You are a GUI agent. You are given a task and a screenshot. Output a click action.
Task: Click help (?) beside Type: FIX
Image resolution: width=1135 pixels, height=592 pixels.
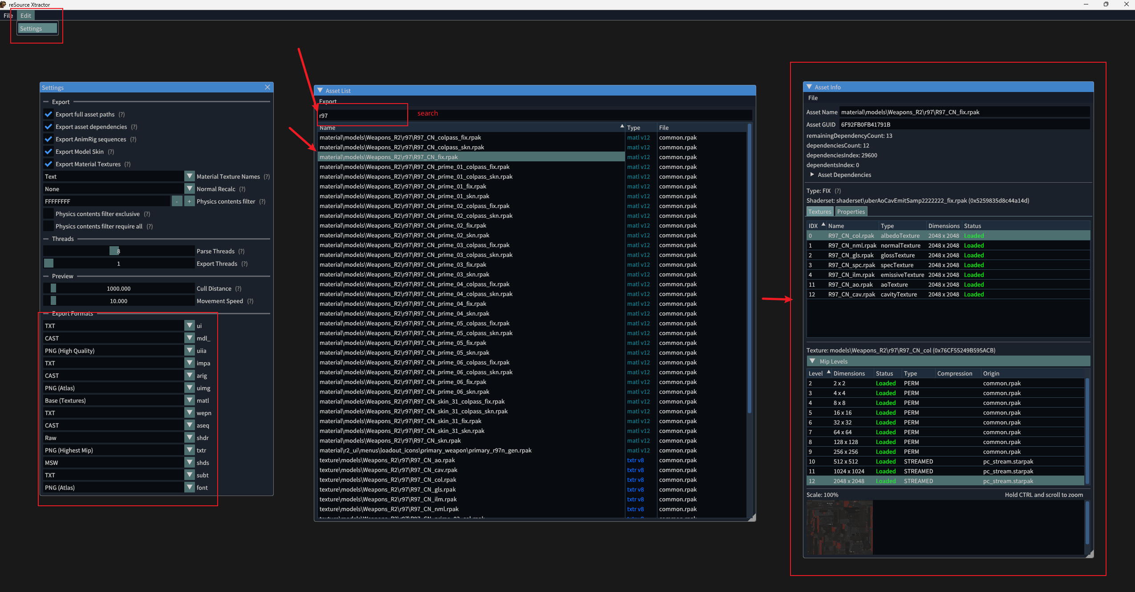838,191
